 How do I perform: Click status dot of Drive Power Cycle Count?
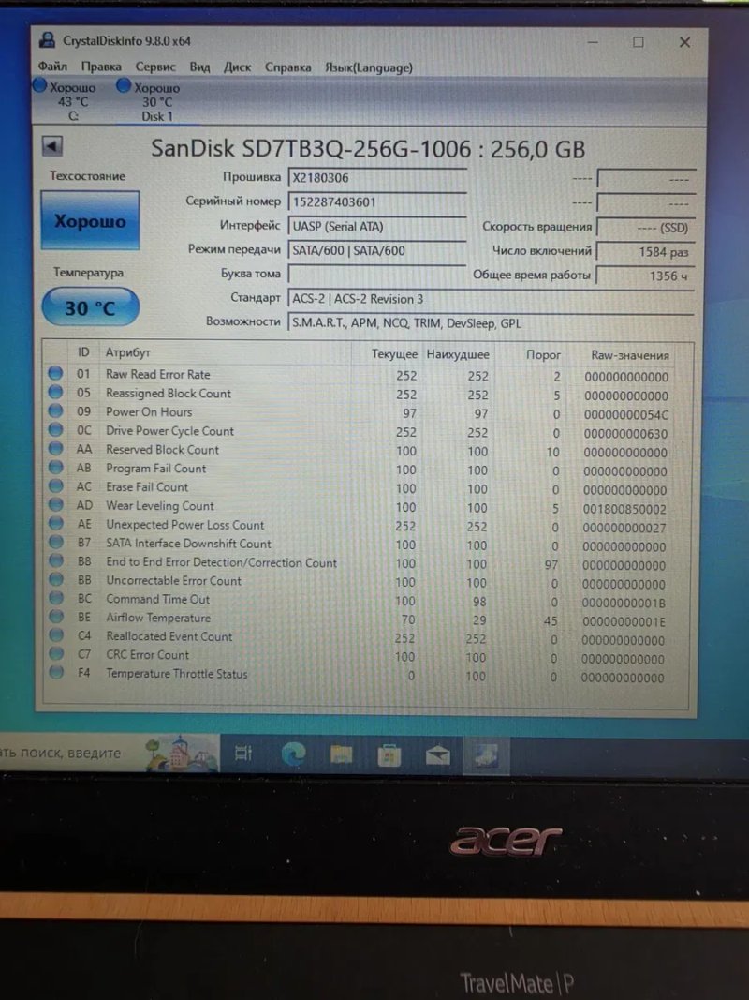point(55,429)
